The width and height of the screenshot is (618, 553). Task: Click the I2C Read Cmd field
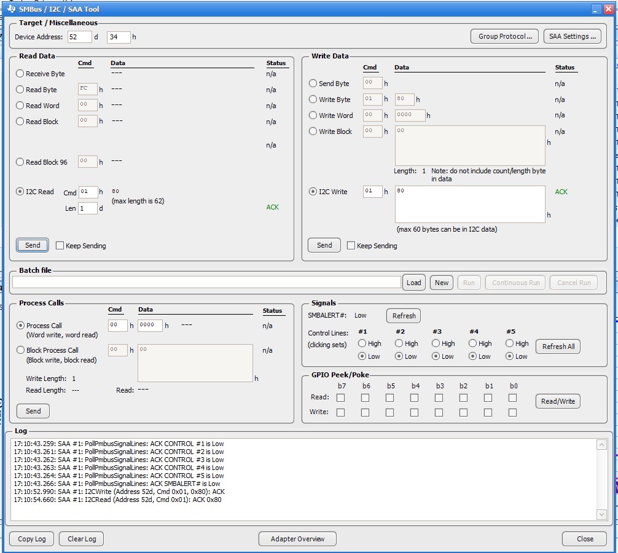pos(88,192)
